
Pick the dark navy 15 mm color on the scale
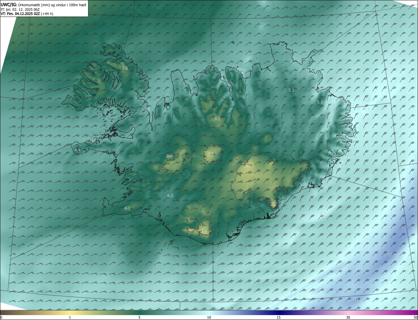coord(279,312)
